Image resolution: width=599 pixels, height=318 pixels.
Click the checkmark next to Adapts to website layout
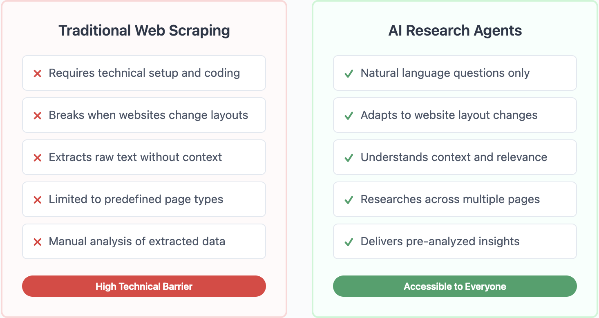tap(349, 116)
